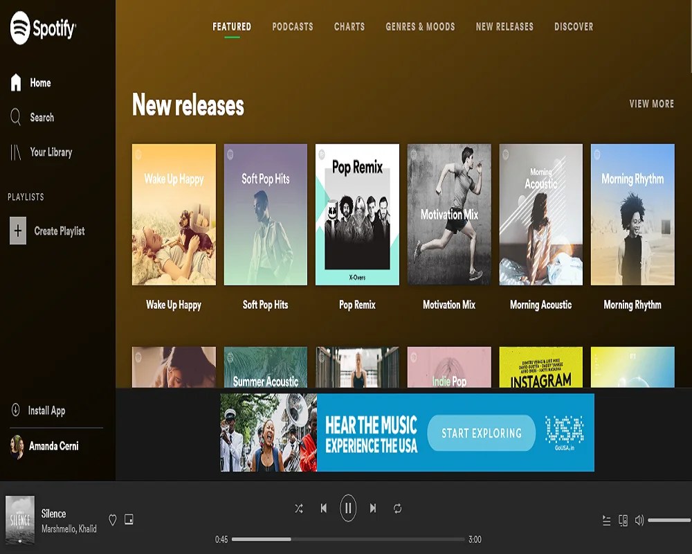The width and height of the screenshot is (692, 554).
Task: Adjust the volume slider
Action: (x=669, y=521)
